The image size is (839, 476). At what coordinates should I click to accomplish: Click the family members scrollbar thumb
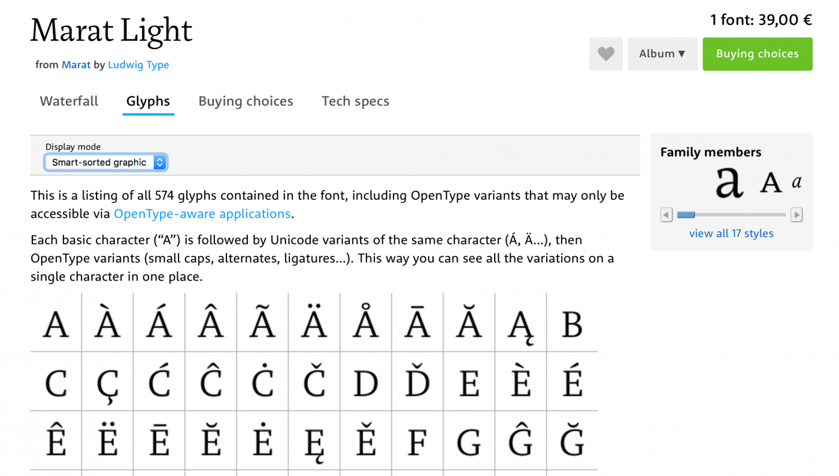(x=686, y=215)
